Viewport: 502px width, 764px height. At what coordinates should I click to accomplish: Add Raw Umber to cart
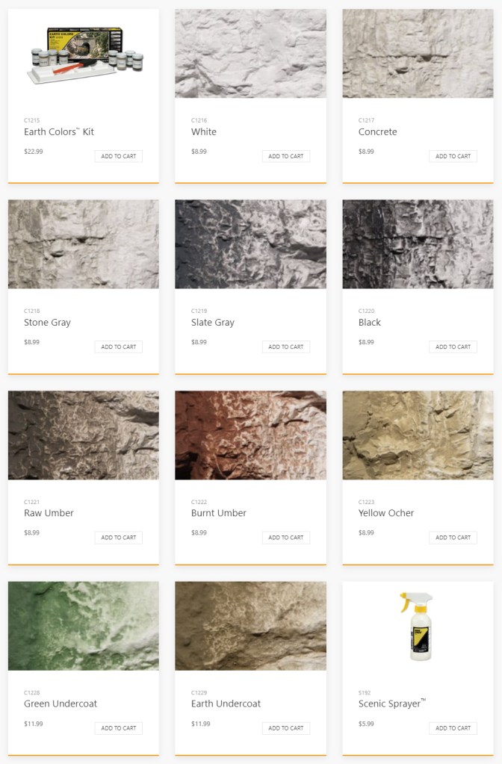tap(119, 538)
